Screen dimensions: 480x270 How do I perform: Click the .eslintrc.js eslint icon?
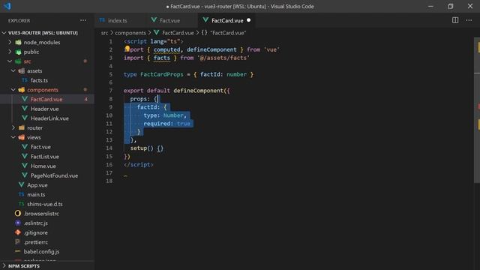[x=18, y=223]
